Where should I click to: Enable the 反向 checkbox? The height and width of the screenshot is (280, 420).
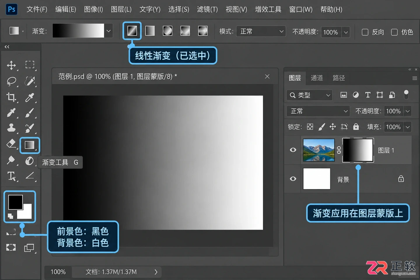coord(365,32)
